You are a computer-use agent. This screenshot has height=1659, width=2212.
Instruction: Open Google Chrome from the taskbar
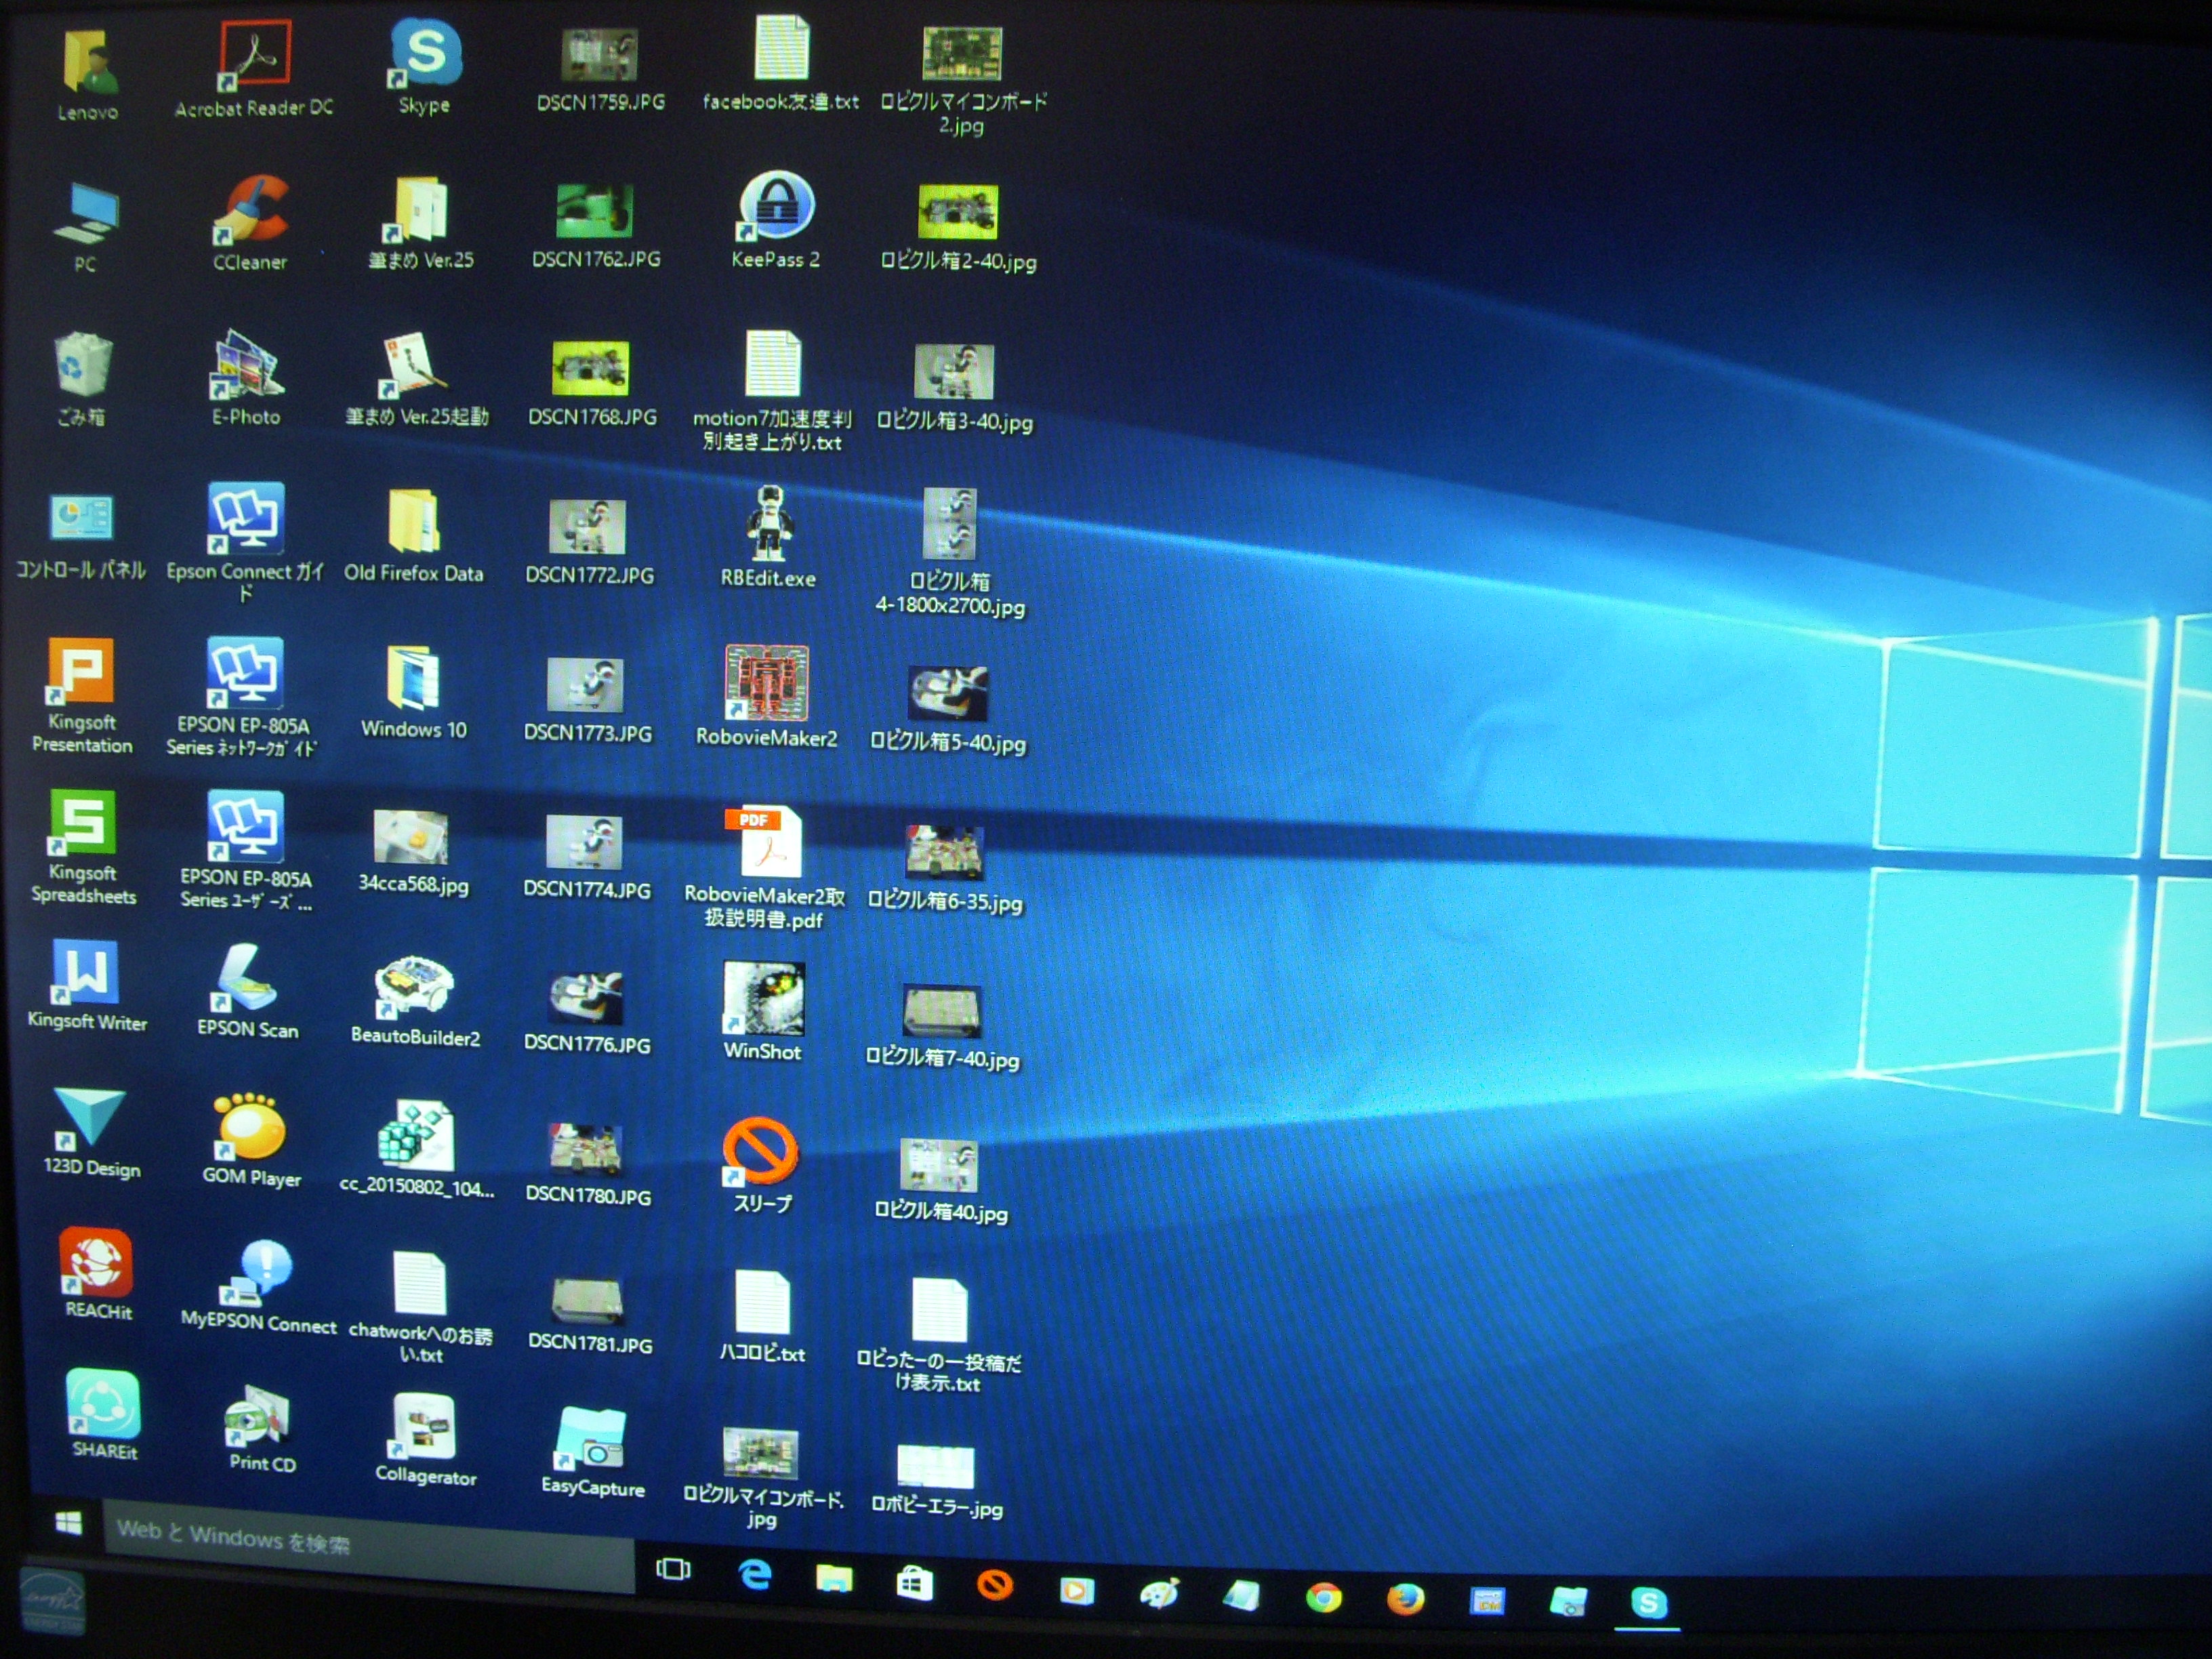[x=1323, y=1597]
